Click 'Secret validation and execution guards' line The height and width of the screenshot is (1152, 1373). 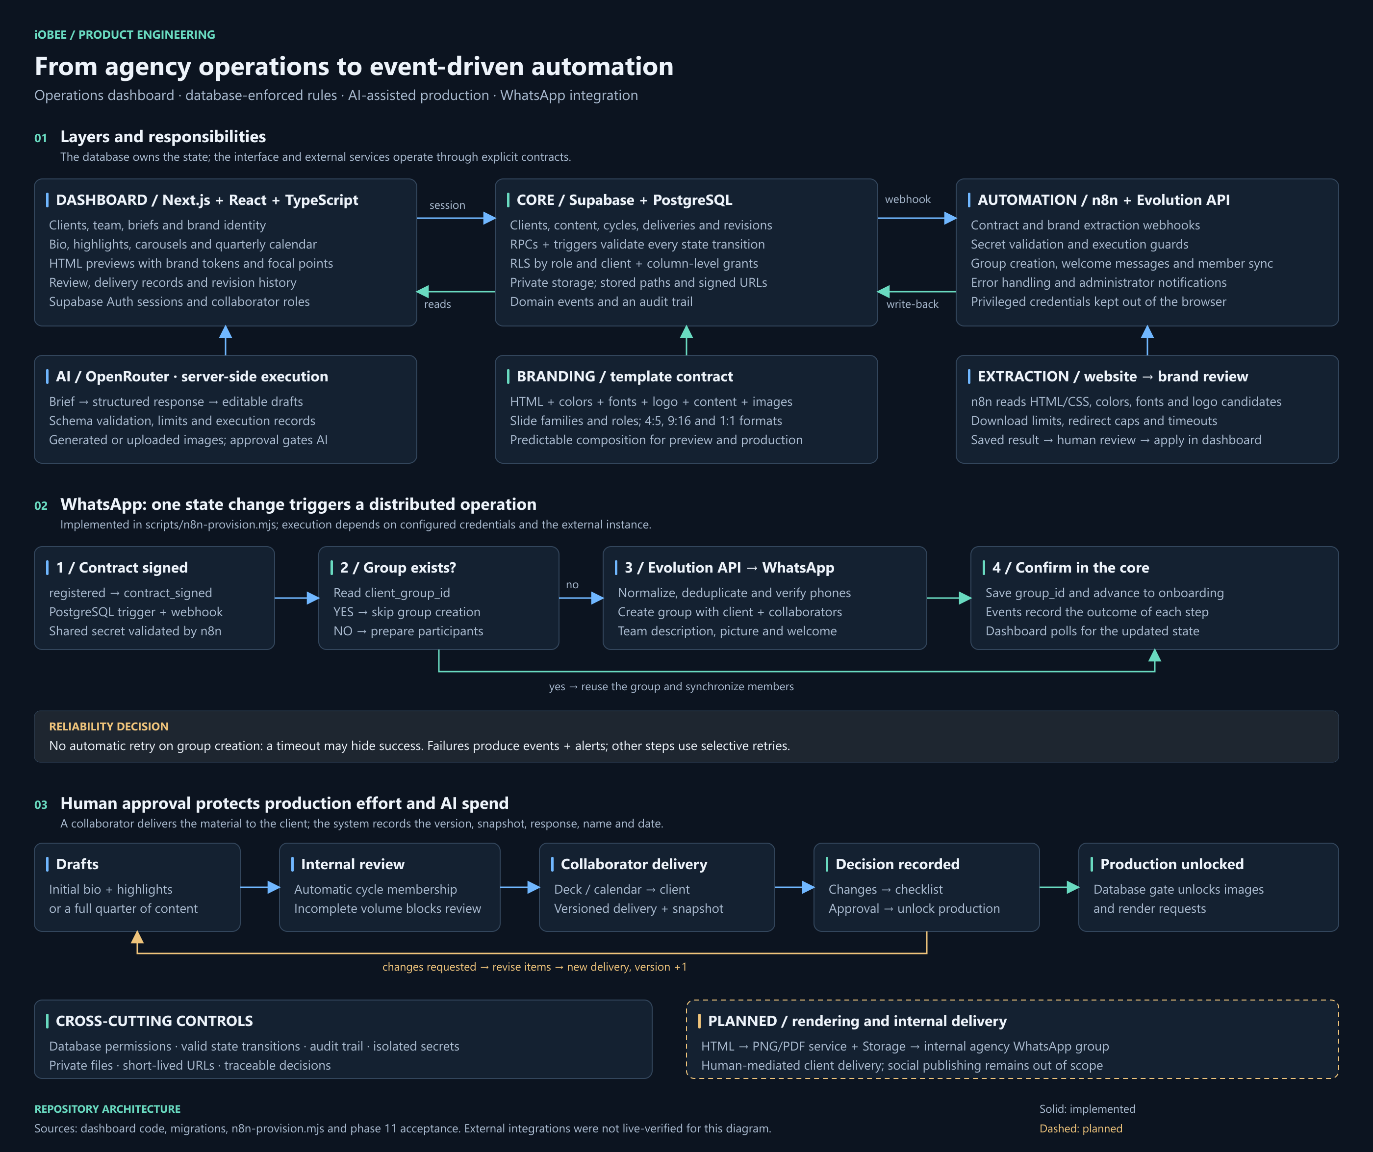coord(1079,244)
